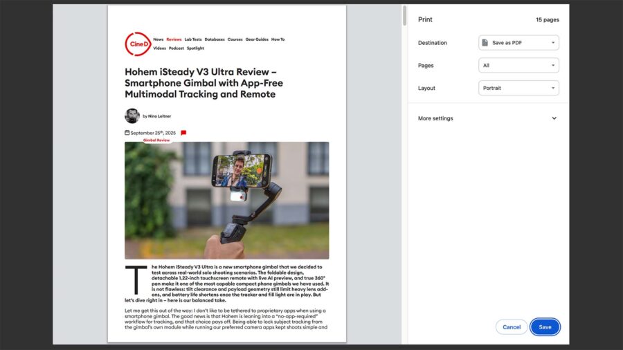Click the blue Save button
Image resolution: width=623 pixels, height=350 pixels.
(x=545, y=327)
